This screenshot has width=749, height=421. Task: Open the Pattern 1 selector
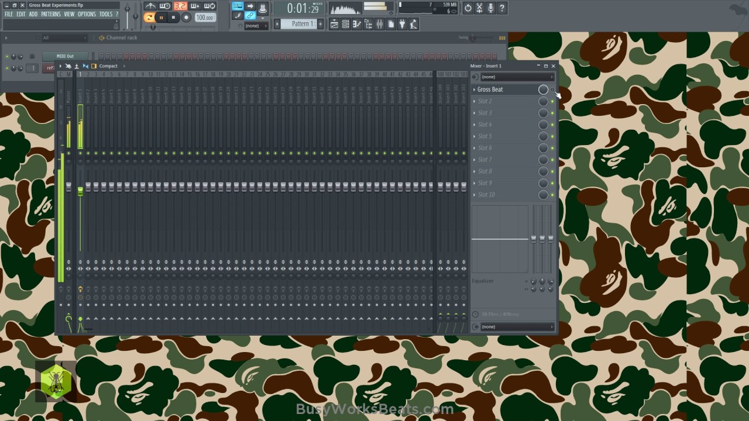pyautogui.click(x=300, y=24)
